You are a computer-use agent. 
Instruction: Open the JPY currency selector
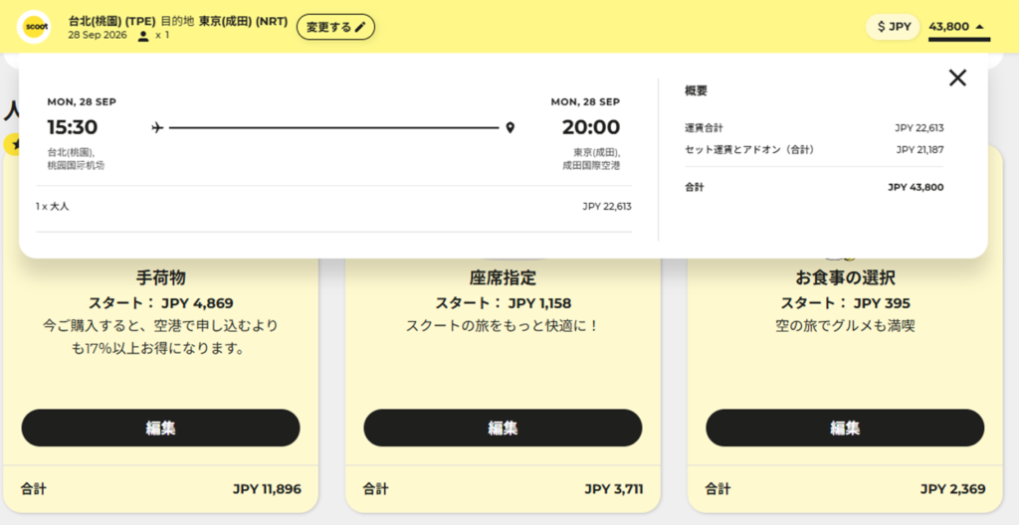click(893, 27)
